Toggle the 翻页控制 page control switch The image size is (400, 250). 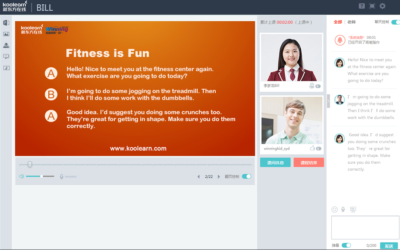coord(246,176)
